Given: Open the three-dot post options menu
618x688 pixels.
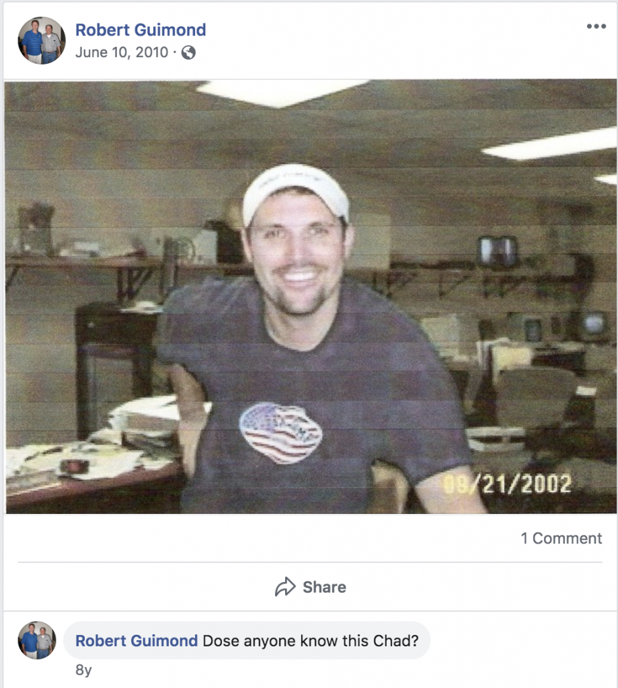Looking at the screenshot, I should [x=596, y=26].
